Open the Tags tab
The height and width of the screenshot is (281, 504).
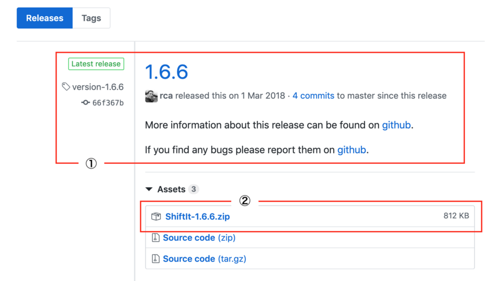click(x=91, y=18)
